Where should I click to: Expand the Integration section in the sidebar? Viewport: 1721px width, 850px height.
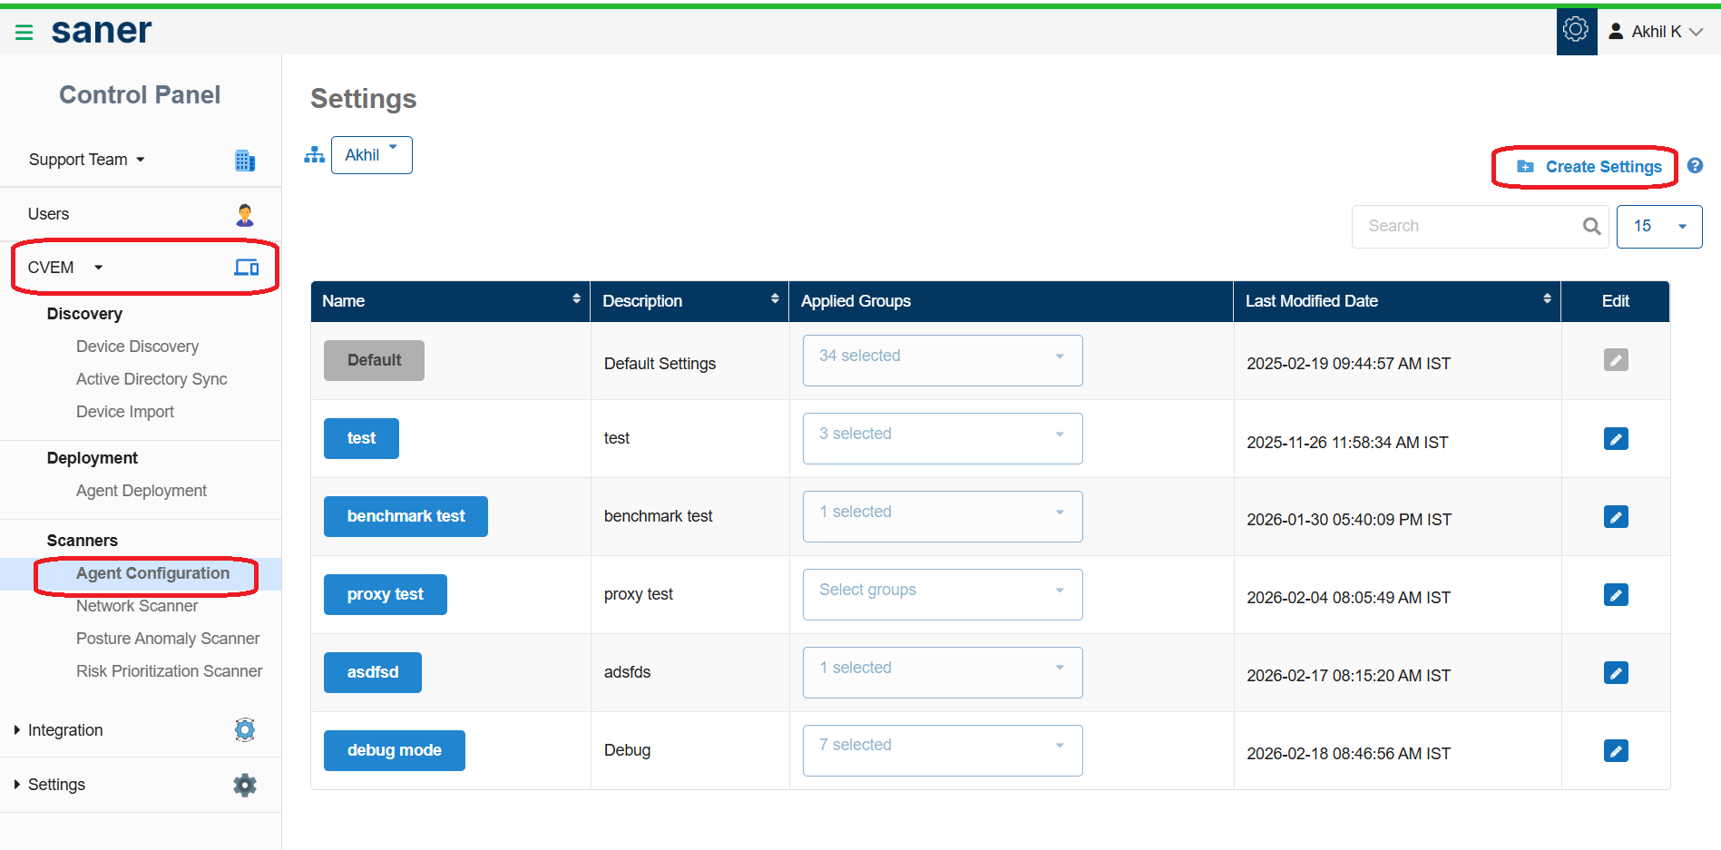pos(65,730)
